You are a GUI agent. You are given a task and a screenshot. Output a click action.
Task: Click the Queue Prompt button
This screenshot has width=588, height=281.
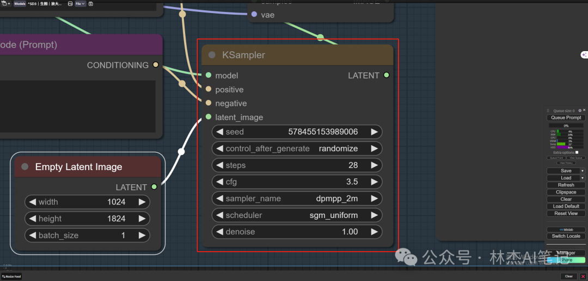coord(566,117)
